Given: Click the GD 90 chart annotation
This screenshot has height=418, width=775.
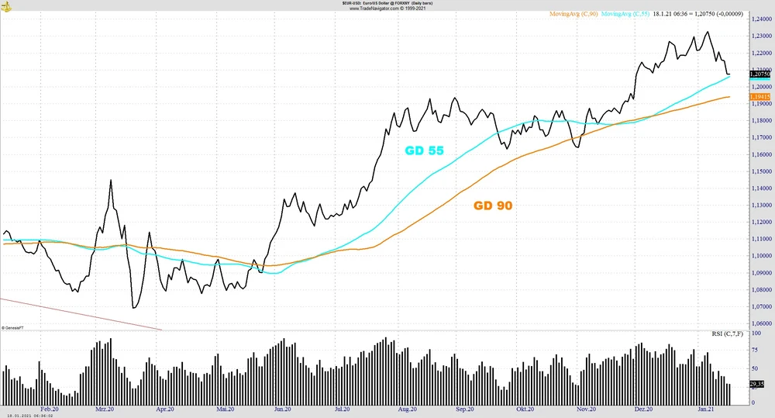Looking at the screenshot, I should click(492, 206).
